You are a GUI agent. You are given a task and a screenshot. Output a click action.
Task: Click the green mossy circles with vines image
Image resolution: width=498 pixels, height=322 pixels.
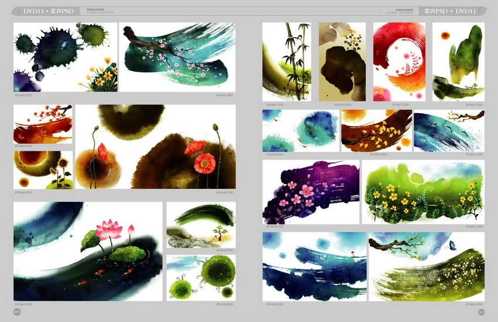tap(201, 277)
